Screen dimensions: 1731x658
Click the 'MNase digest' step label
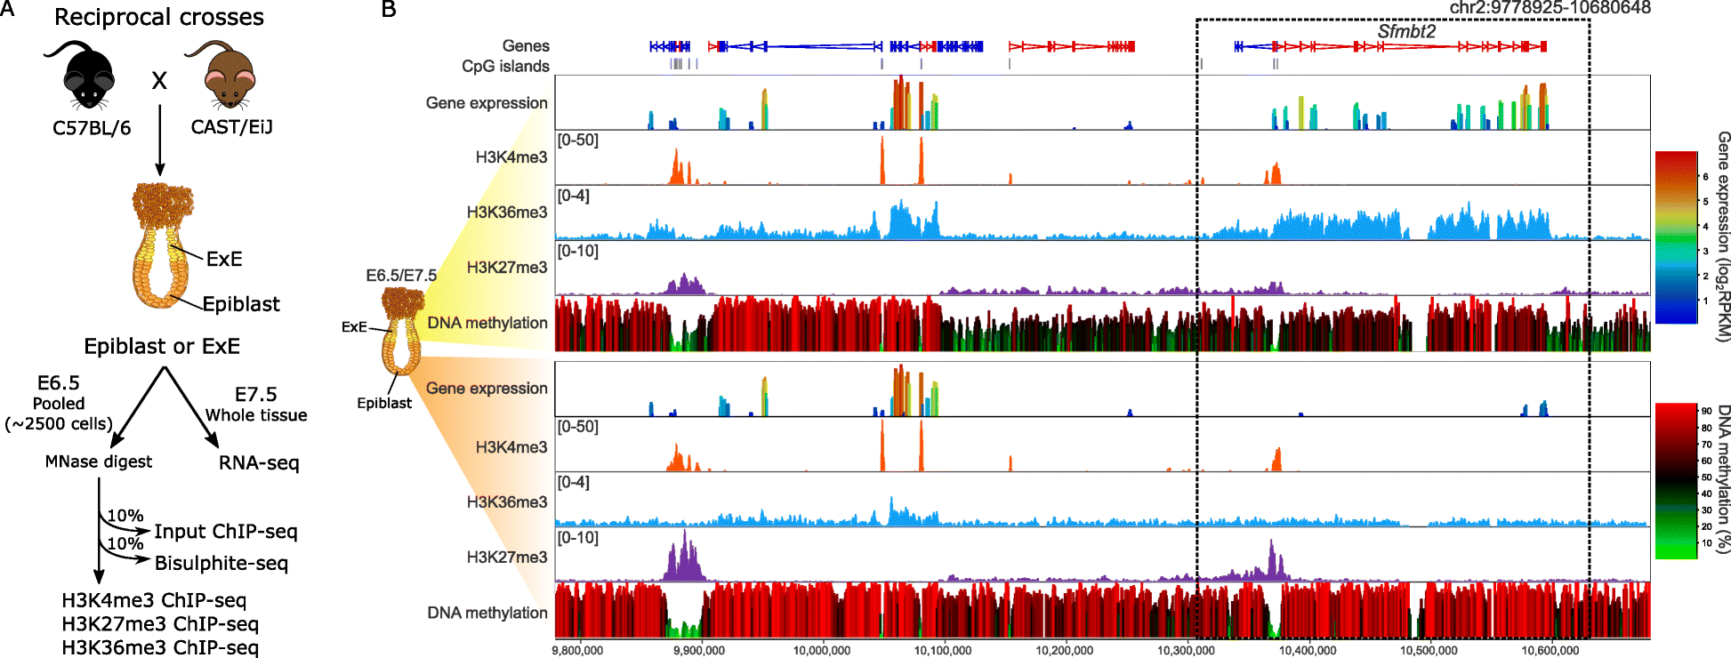pos(99,461)
